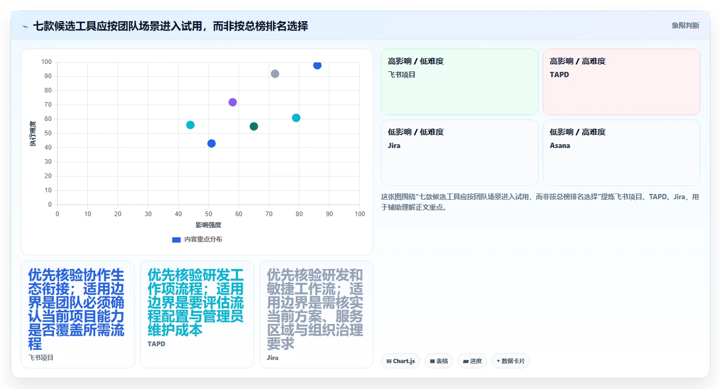The width and height of the screenshot is (721, 389).
Task: Click the 影响强度 x-axis title
Action: (208, 225)
